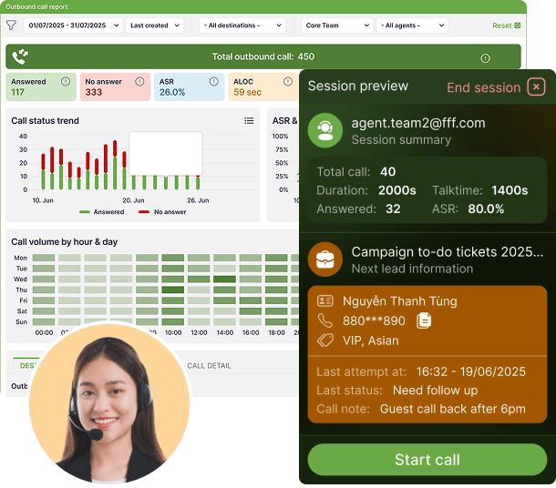Toggle the No answer legend series
This screenshot has width=556, height=488.
click(161, 212)
